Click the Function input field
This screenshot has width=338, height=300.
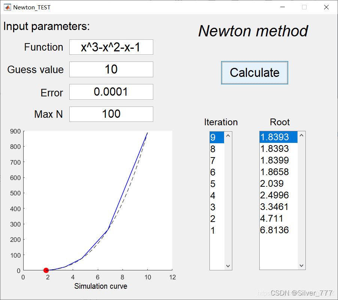(x=111, y=47)
